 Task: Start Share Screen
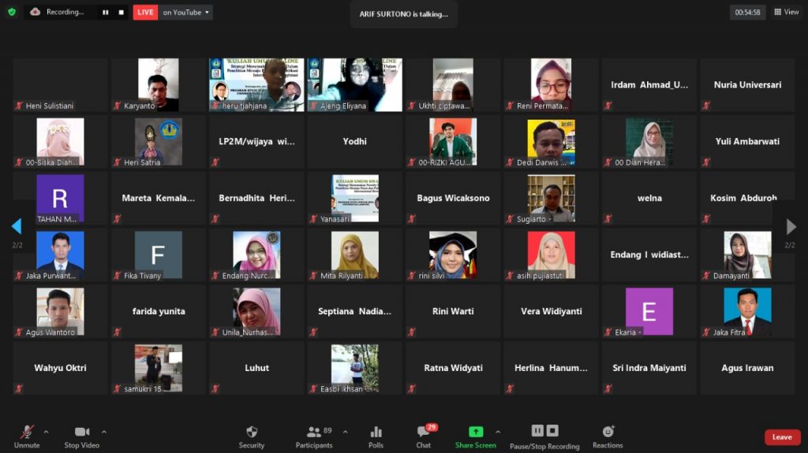(475, 436)
